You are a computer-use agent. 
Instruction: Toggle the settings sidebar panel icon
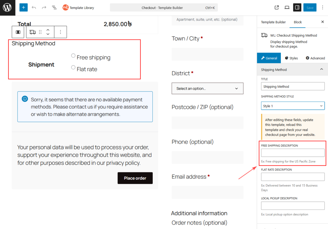coord(297,7)
